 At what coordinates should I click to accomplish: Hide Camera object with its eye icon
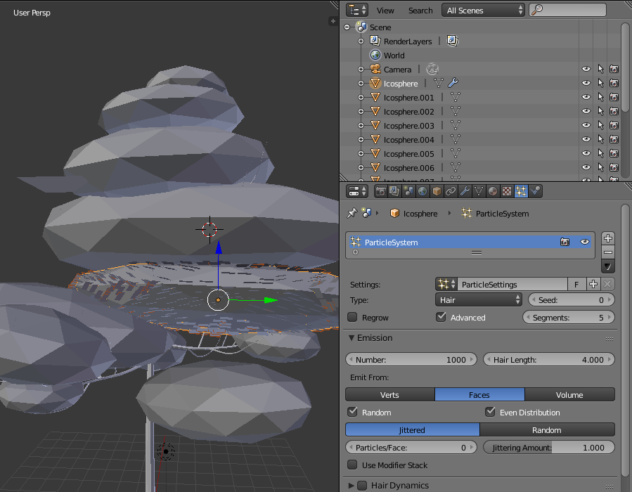586,69
